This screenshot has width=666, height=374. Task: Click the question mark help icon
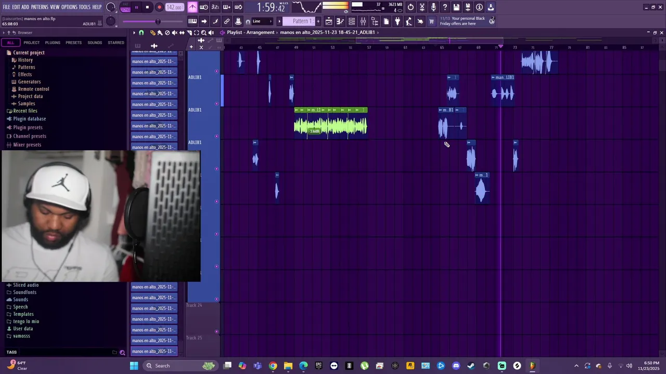click(445, 7)
